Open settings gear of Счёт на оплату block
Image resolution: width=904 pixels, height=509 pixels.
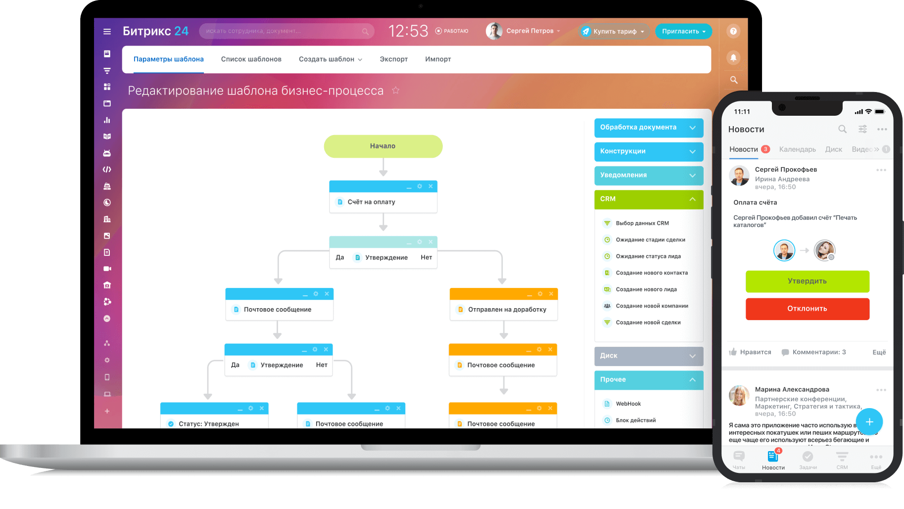(420, 186)
